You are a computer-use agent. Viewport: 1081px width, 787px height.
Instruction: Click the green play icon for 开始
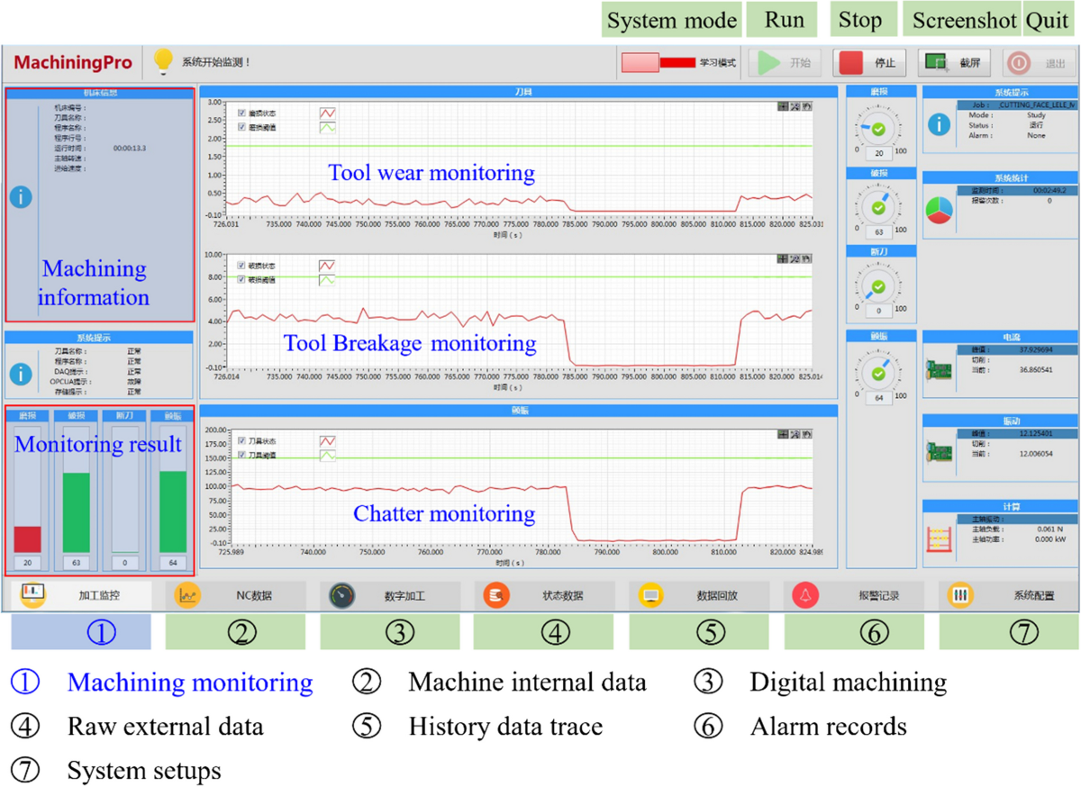(769, 63)
